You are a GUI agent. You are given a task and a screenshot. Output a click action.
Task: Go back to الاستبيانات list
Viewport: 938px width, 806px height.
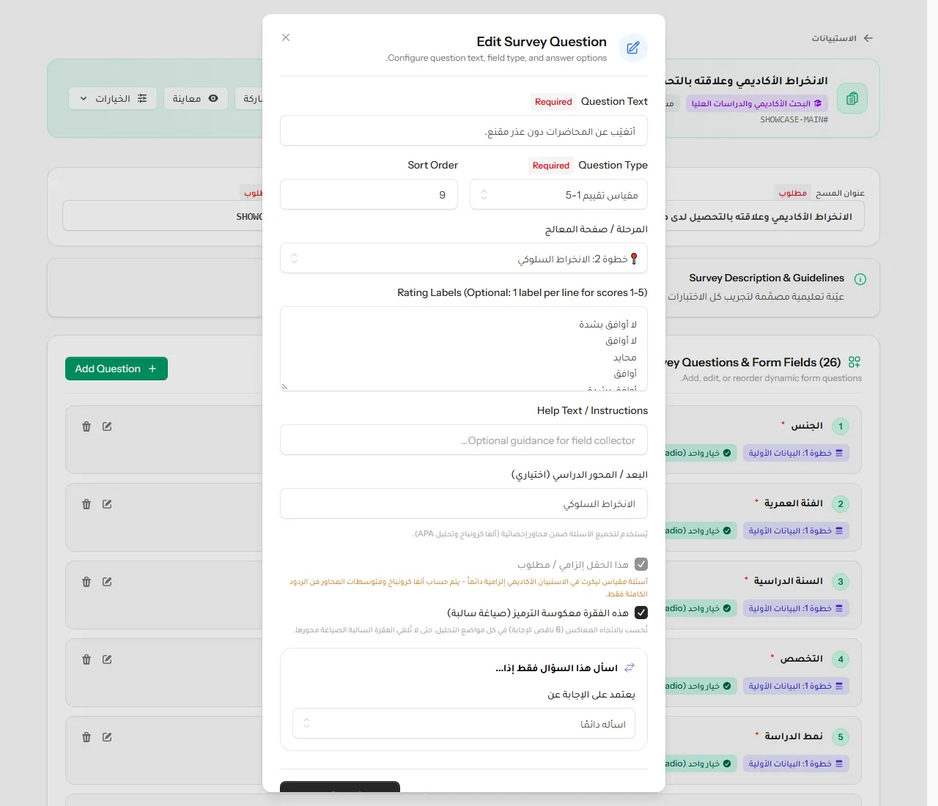pos(842,38)
